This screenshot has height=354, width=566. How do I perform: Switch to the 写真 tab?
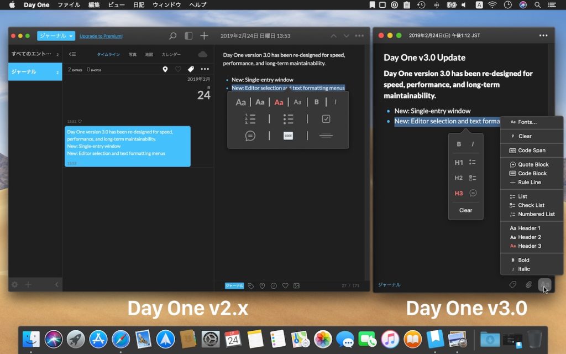pos(133,54)
